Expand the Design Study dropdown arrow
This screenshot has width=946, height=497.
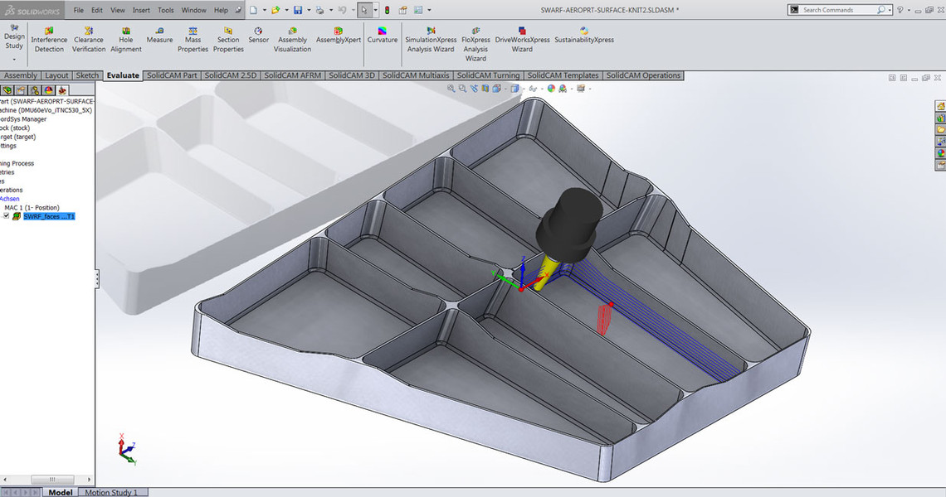click(14, 60)
